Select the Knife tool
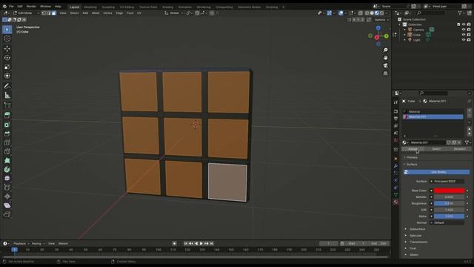The width and height of the screenshot is (474, 267). [7, 151]
